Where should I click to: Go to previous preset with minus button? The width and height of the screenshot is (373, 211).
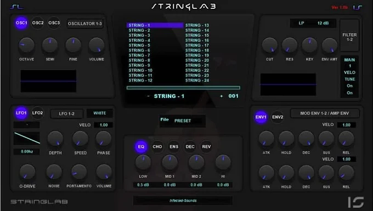(149, 96)
